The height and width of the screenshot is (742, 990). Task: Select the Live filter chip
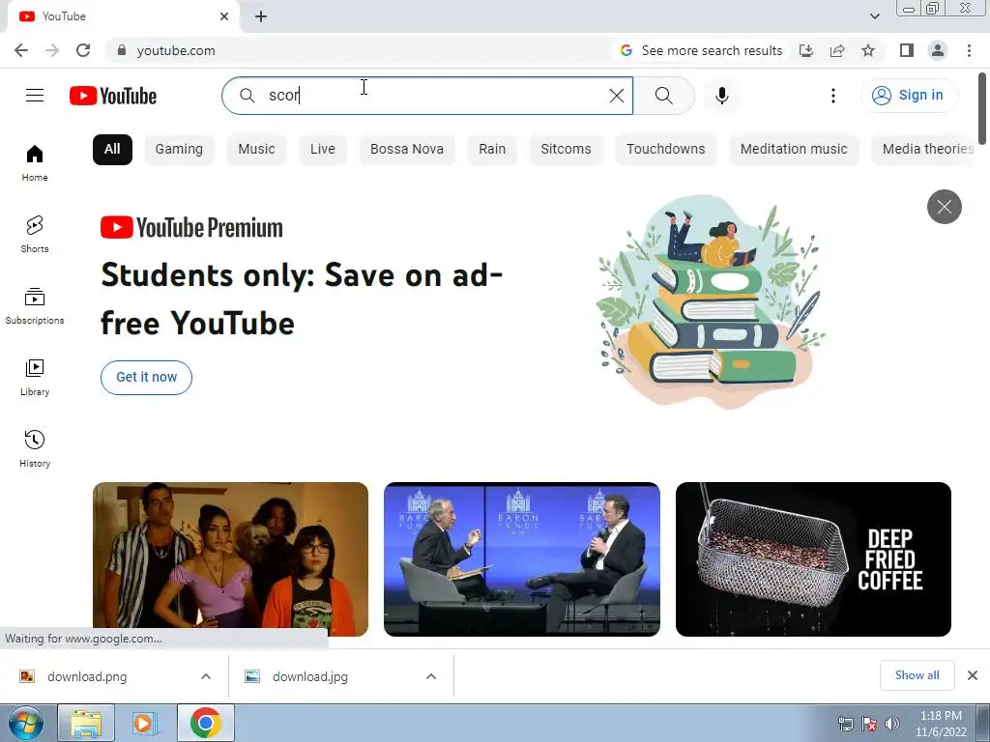(x=323, y=150)
